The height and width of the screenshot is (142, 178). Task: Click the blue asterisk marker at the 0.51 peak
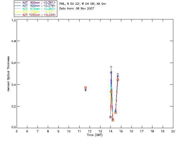[111, 72]
